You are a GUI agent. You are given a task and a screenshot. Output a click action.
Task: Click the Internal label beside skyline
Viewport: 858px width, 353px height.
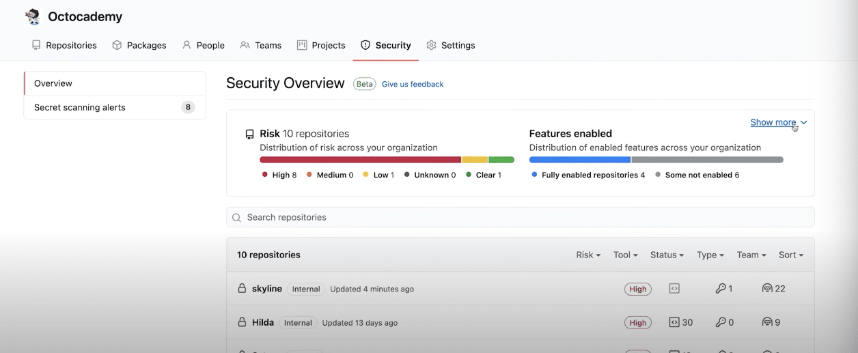tap(306, 289)
